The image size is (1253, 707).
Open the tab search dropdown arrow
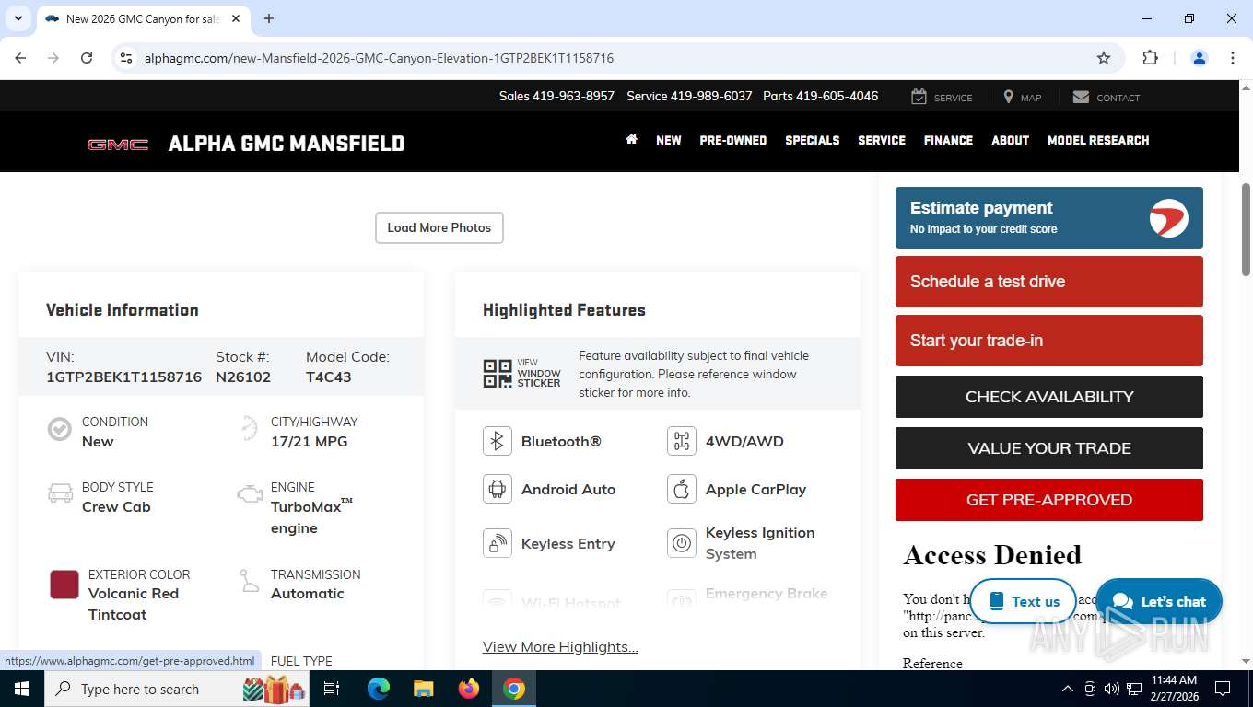(18, 18)
